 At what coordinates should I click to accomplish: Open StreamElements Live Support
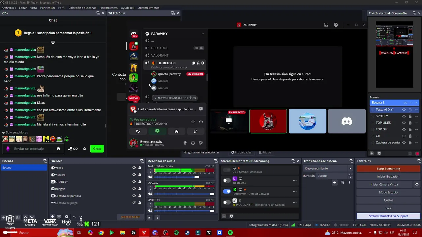pyautogui.click(x=388, y=216)
